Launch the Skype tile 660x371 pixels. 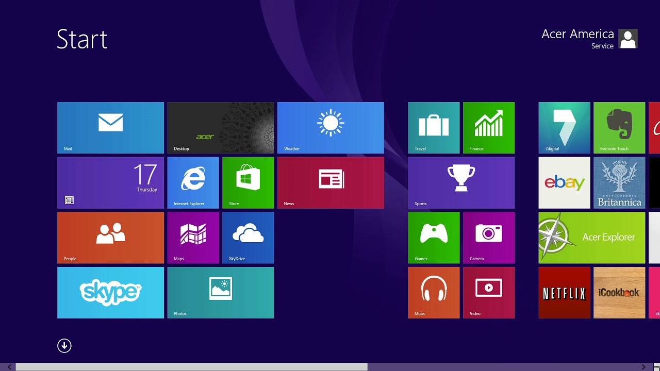[x=110, y=293]
